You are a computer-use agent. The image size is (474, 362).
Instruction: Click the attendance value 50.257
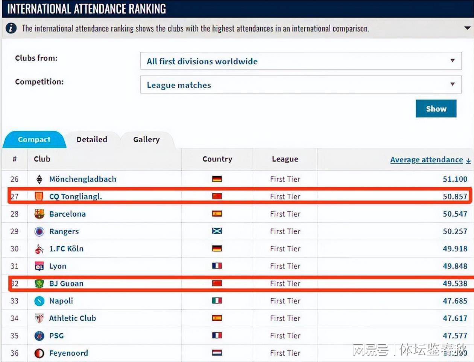point(455,231)
